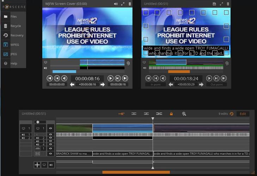This screenshot has height=176, width=257.
Task: Nudge left arrow beside +00:00:08:16 duration
Action: [x=72, y=84]
